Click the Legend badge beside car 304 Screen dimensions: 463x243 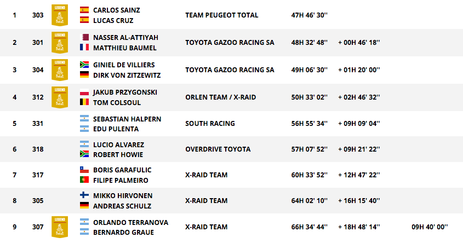[60, 70]
